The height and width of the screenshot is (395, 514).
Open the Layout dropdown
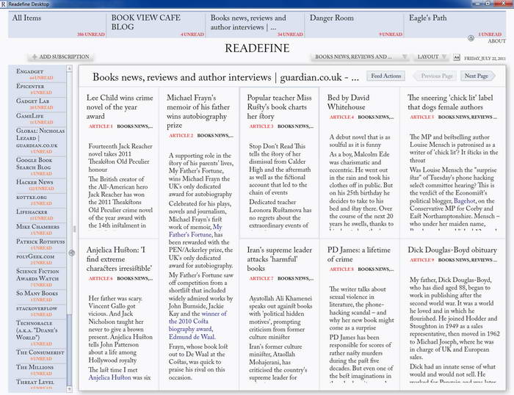click(x=431, y=57)
